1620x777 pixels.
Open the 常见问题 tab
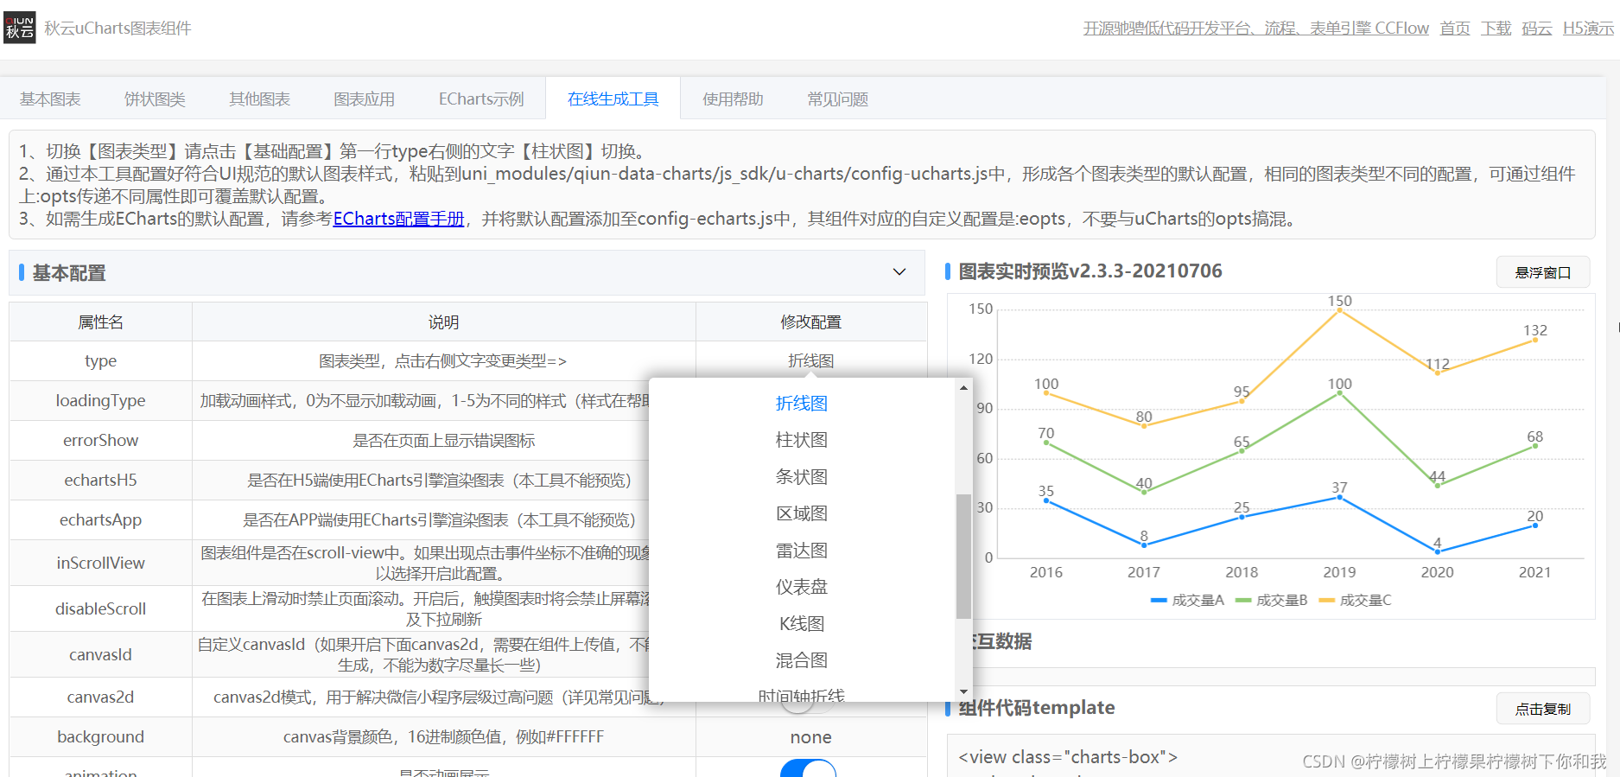(837, 99)
